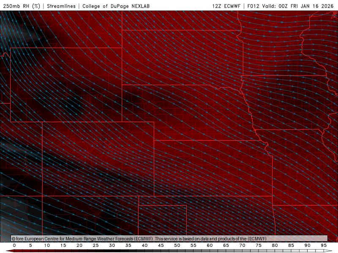Click the "45" color scale label
Image resolution: width=338 pixels, height=253 pixels.
click(161, 245)
